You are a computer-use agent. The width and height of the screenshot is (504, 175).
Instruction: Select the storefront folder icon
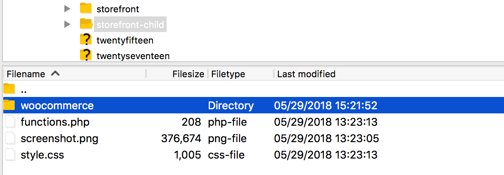coord(85,8)
